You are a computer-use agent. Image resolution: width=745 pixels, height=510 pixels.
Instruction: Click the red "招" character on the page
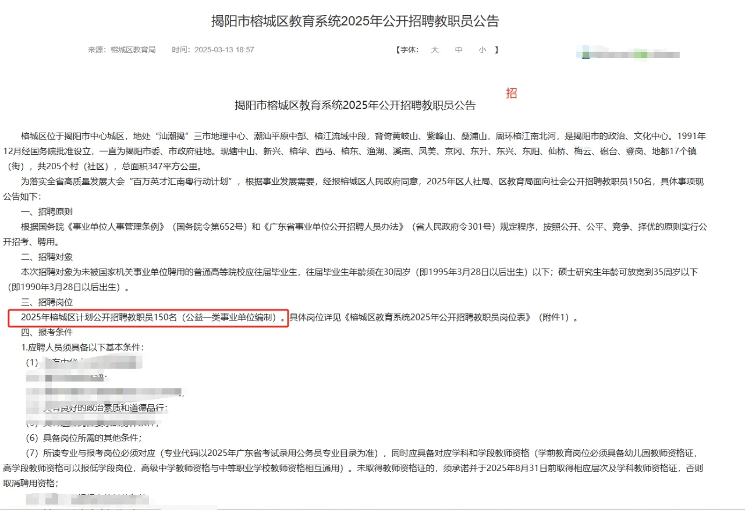[511, 94]
